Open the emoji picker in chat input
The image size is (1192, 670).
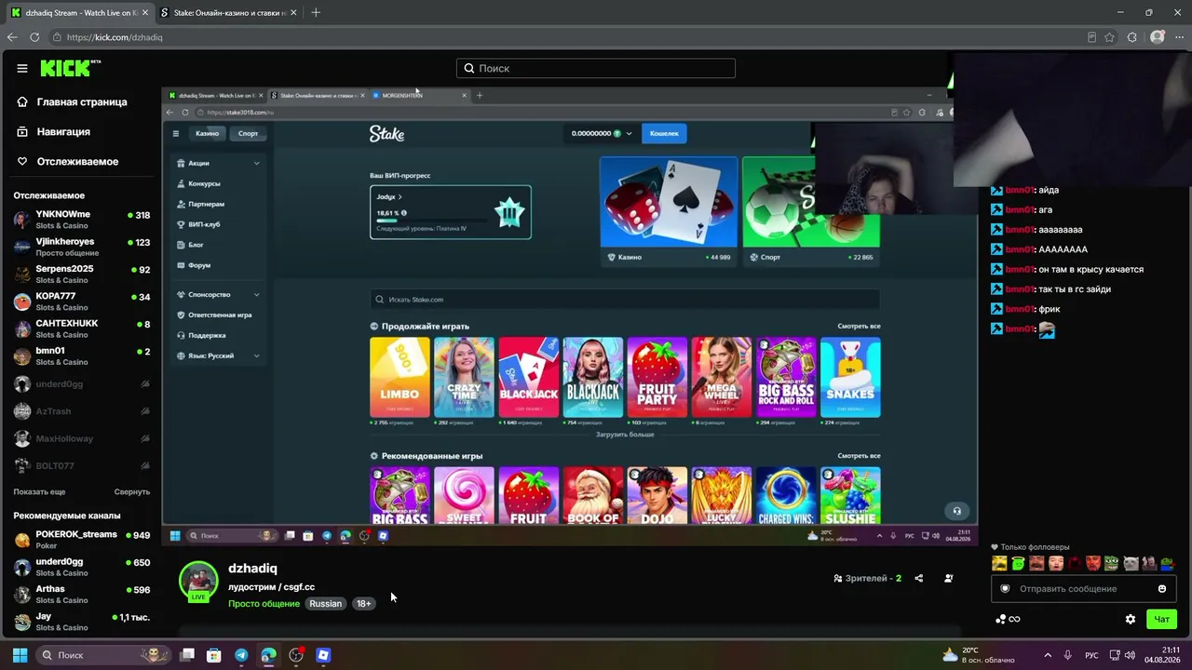pos(1162,588)
